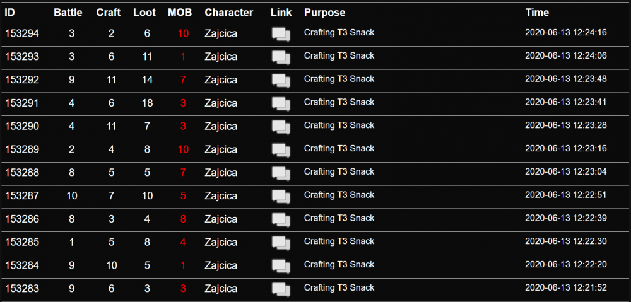Click the chat link icon for roll 153287

281,196
